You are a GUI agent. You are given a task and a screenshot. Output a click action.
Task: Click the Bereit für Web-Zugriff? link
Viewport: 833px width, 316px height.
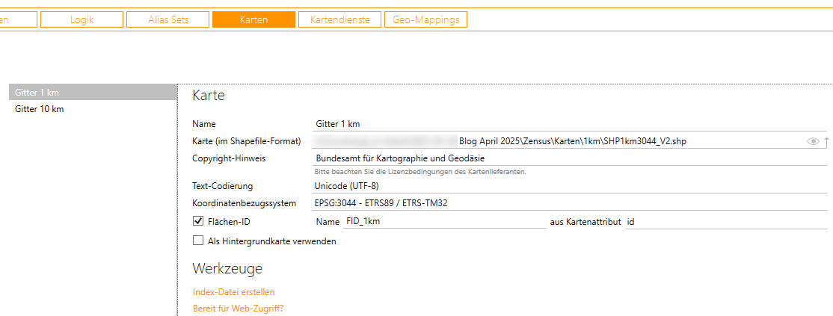(238, 309)
